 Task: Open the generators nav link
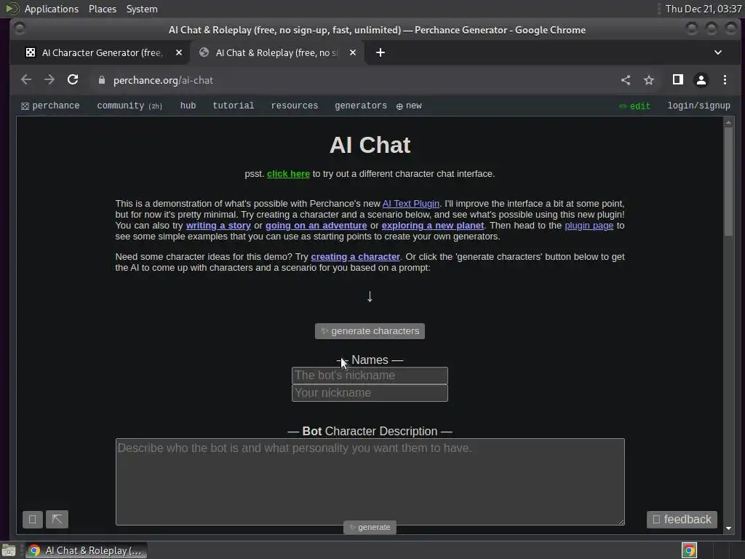click(x=361, y=106)
